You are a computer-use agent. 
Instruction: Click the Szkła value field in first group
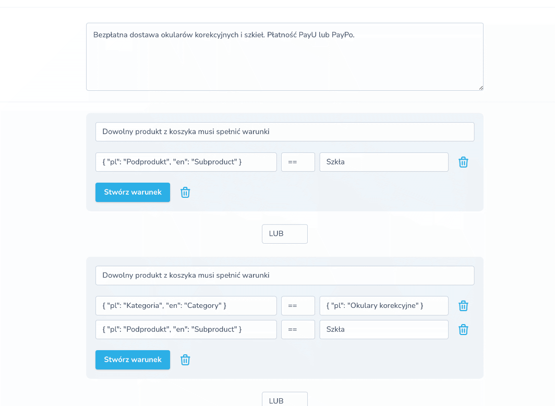pos(383,162)
